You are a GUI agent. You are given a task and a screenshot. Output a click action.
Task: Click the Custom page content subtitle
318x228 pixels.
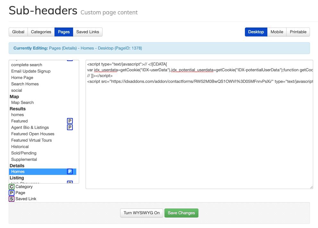[x=109, y=12]
